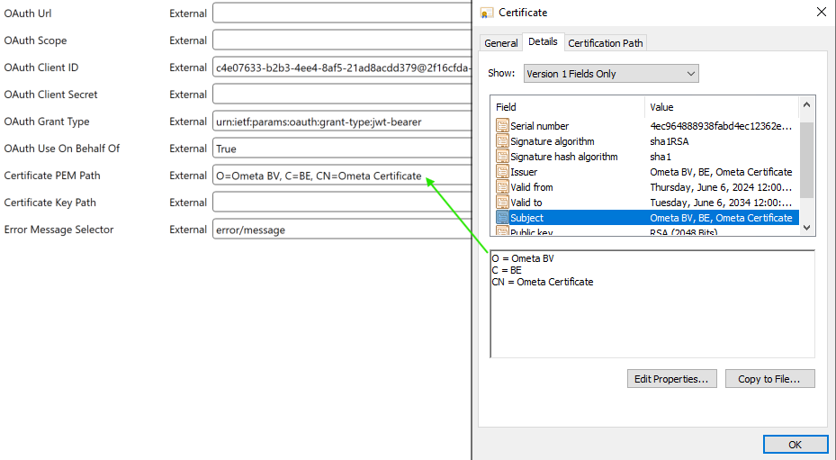Click the Signature hash algorithm field icon
Screen dimensions: 836x460
click(x=502, y=157)
